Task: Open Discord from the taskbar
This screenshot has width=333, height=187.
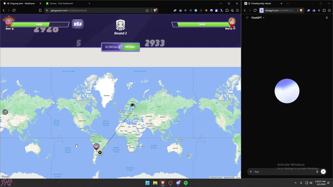Action: click(178, 183)
